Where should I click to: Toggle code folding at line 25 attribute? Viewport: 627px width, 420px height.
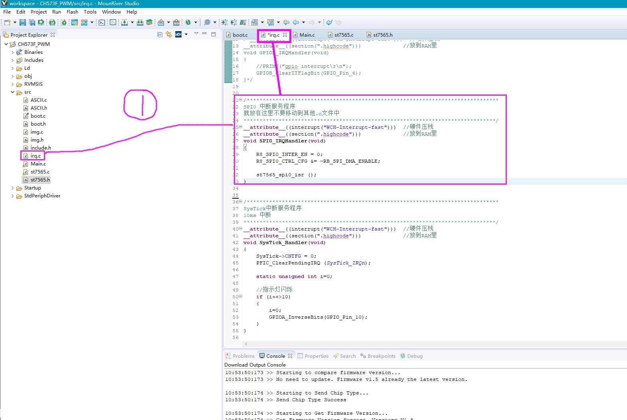pos(240,127)
